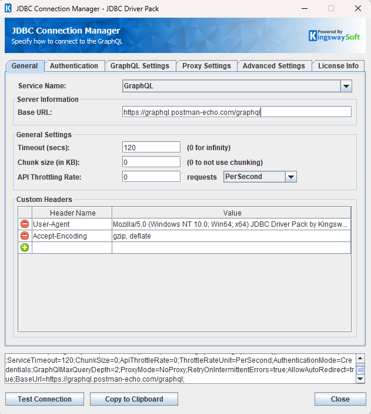Open the Advanced Settings tab
This screenshot has height=414, width=371.
coord(274,66)
